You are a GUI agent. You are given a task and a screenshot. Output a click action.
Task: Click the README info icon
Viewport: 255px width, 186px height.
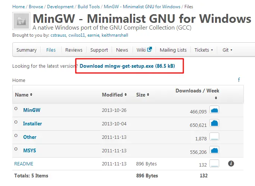click(x=231, y=163)
